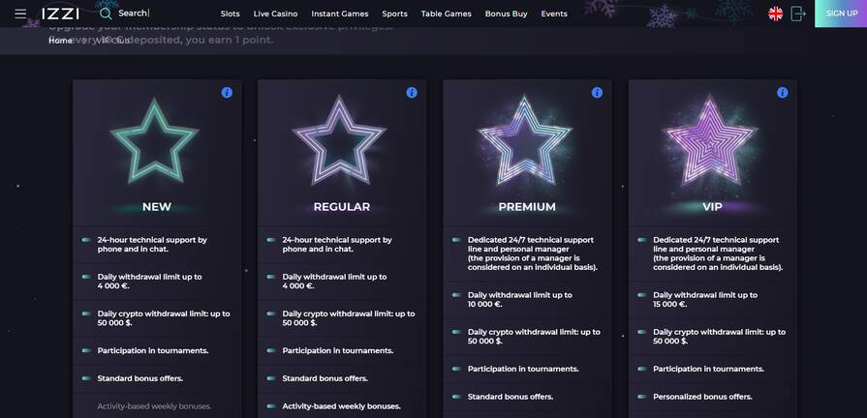Click the login door icon
This screenshot has height=418, width=867.
tap(798, 14)
